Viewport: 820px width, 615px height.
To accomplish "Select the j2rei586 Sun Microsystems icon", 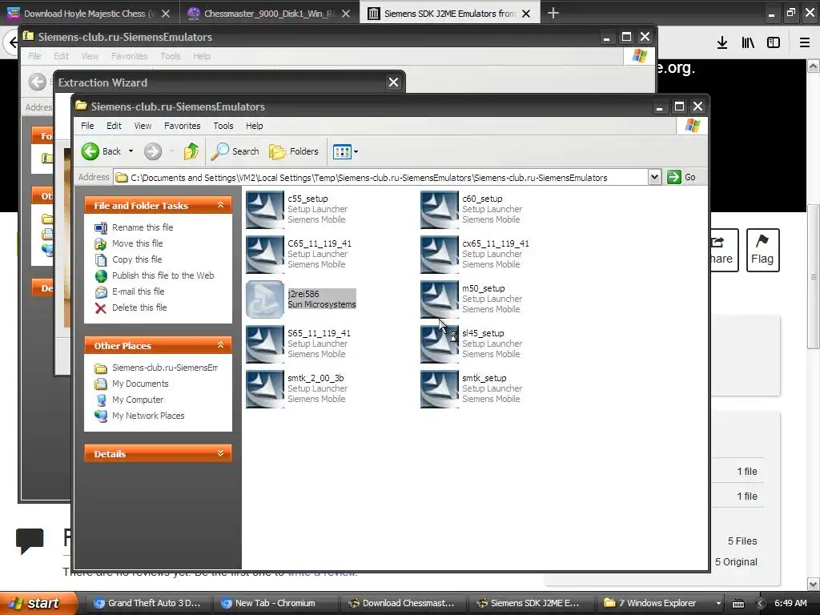I will (264, 299).
